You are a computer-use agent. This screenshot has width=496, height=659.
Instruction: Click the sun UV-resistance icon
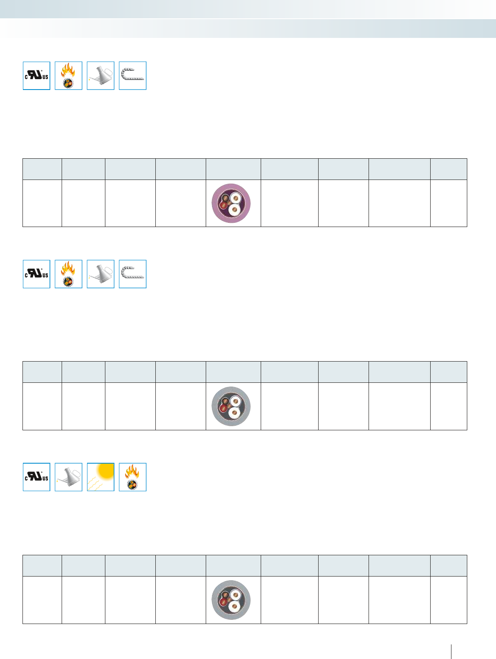point(101,477)
